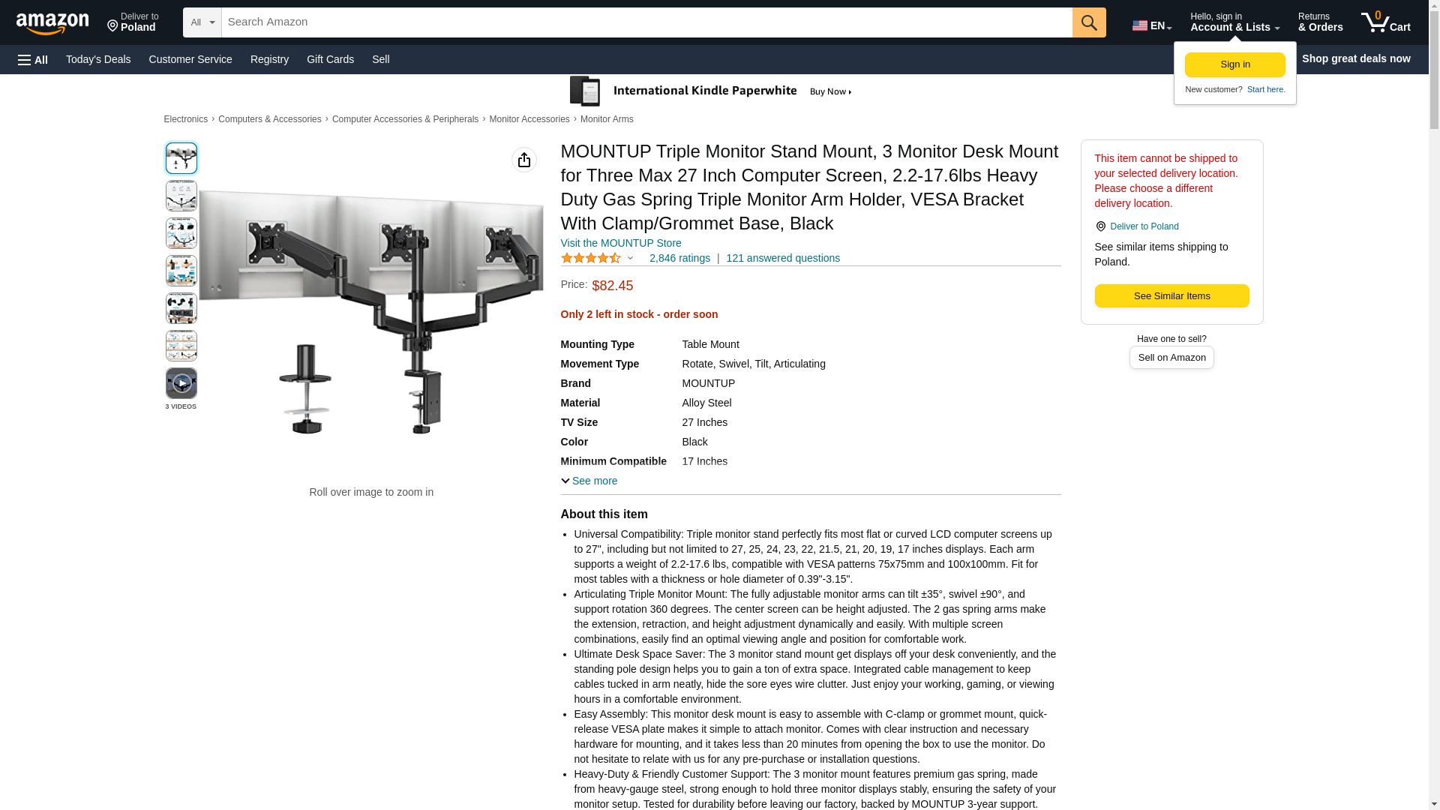Click the Amazon logo

52,23
